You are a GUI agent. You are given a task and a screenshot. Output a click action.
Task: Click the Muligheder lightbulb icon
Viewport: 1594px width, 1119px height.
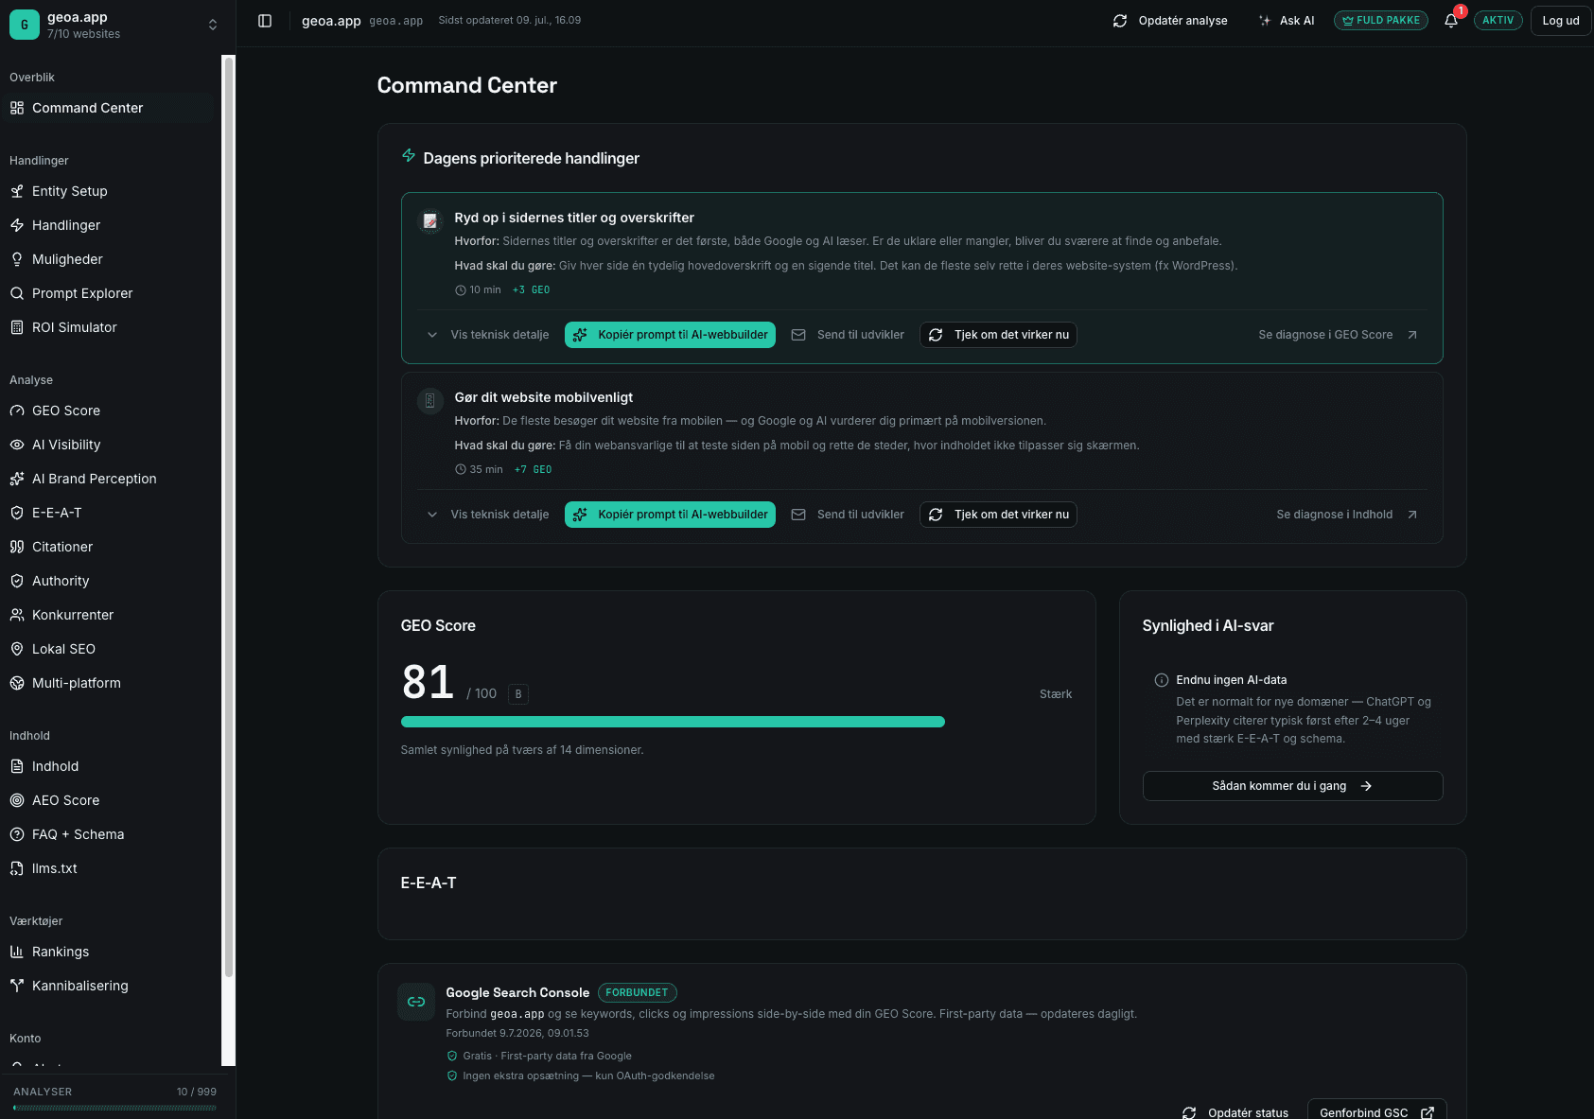tap(17, 259)
